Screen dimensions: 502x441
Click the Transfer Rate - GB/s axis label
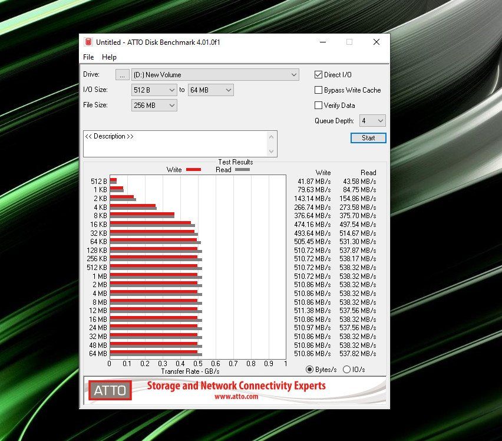[x=190, y=371]
